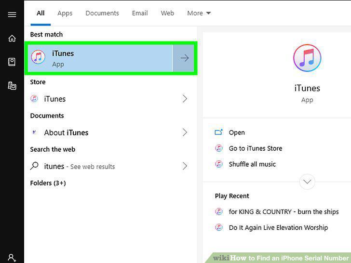Expand chevron for Store iTunes result
Image resolution: width=351 pixels, height=263 pixels.
click(x=185, y=99)
